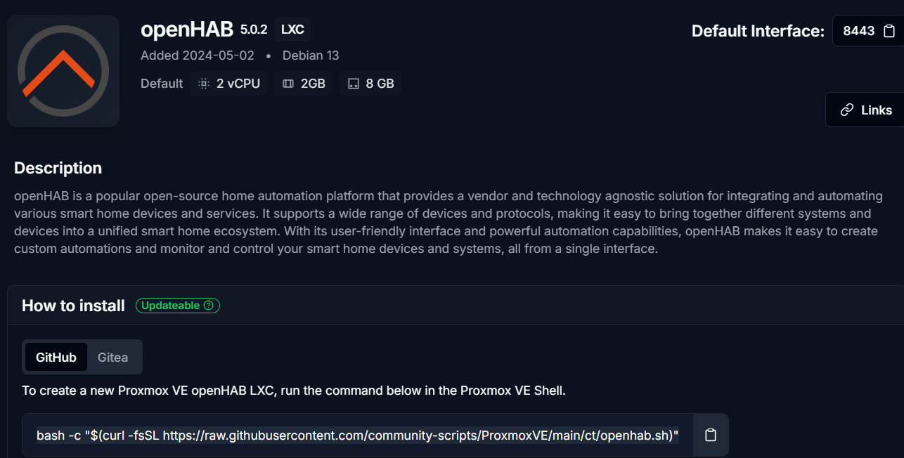Click the Debian 13 OS label

(311, 55)
